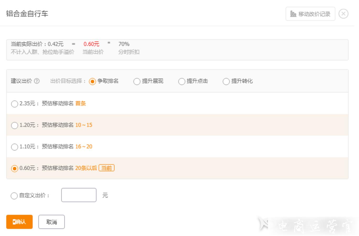Choose the 提升转化 bidding goal
This screenshot has height=236, width=359.
[x=226, y=82]
